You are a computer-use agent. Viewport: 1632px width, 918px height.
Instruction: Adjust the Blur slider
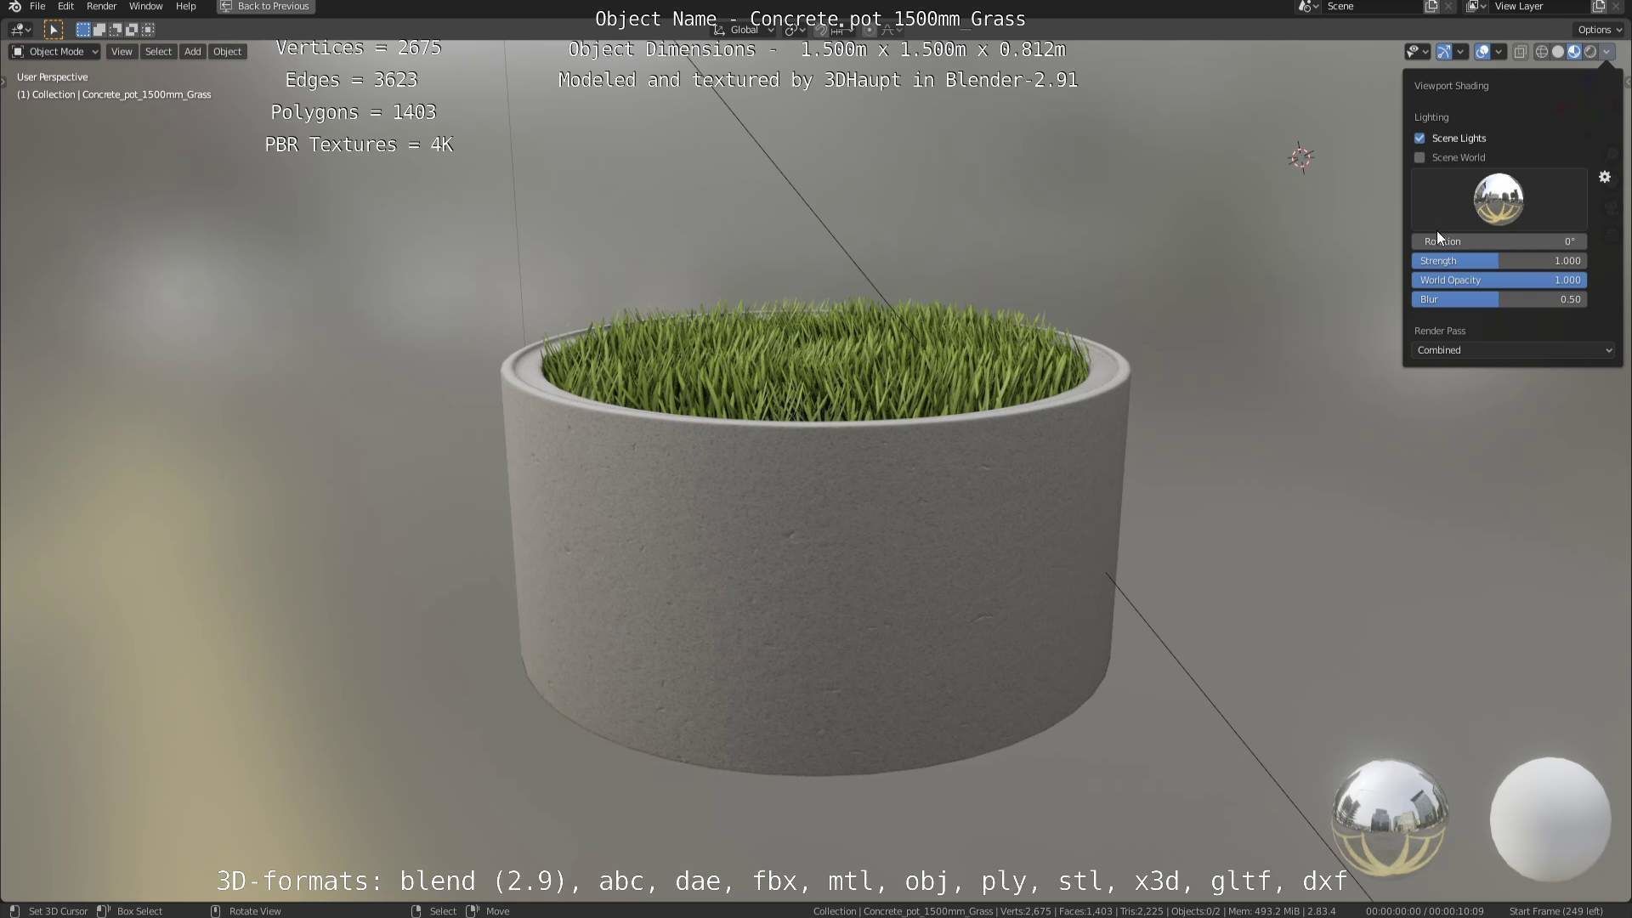click(1499, 299)
